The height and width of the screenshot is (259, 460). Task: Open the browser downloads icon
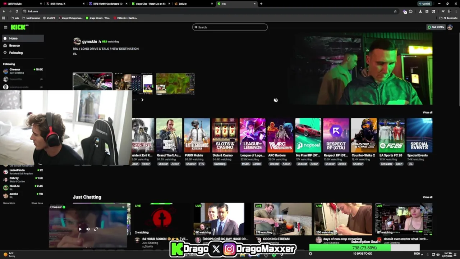pos(420,11)
